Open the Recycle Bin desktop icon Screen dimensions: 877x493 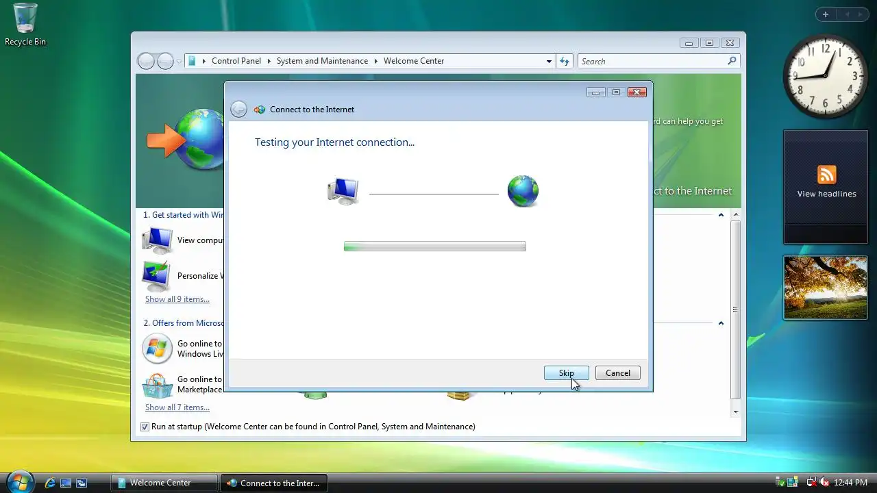click(25, 25)
